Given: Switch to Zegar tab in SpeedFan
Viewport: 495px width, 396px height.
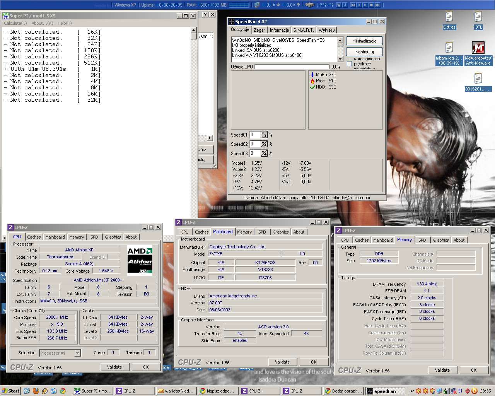Looking at the screenshot, I should tap(259, 30).
